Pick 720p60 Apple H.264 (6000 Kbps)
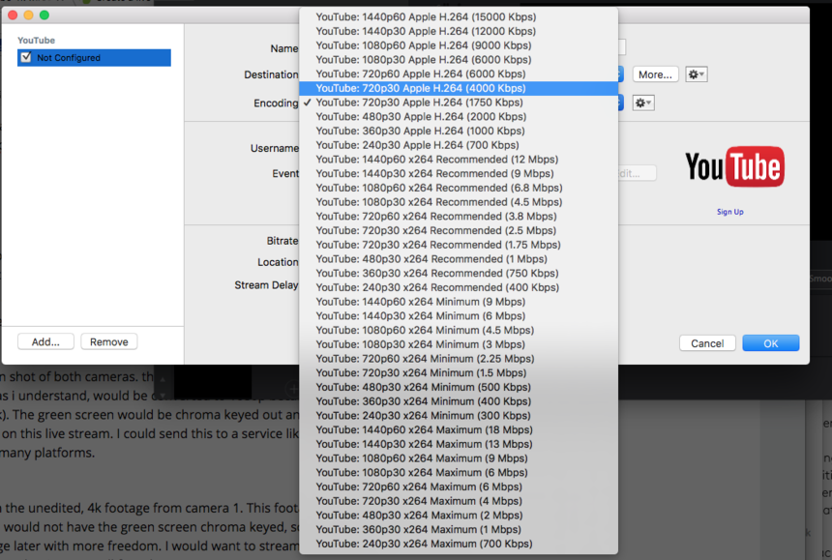This screenshot has height=560, width=832. 459,74
